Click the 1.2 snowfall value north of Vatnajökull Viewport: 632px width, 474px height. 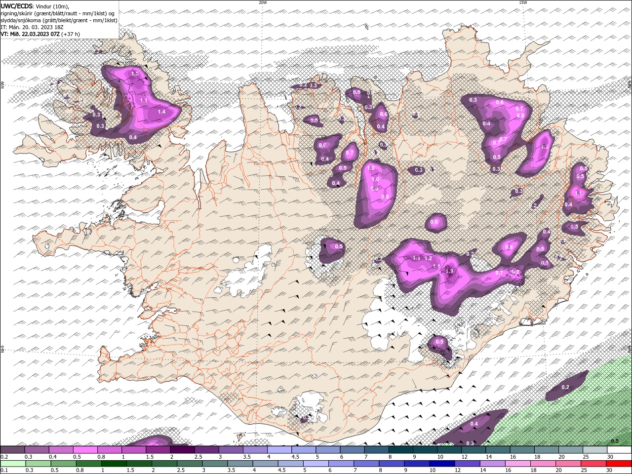pyautogui.click(x=428, y=258)
